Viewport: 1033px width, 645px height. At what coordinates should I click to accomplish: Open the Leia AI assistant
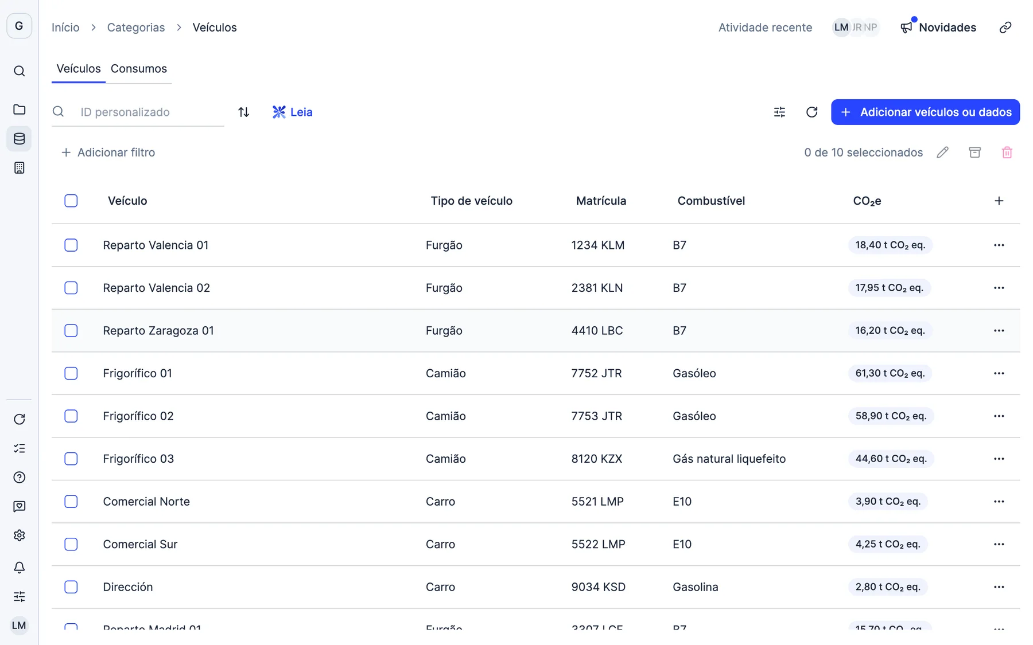pyautogui.click(x=293, y=112)
